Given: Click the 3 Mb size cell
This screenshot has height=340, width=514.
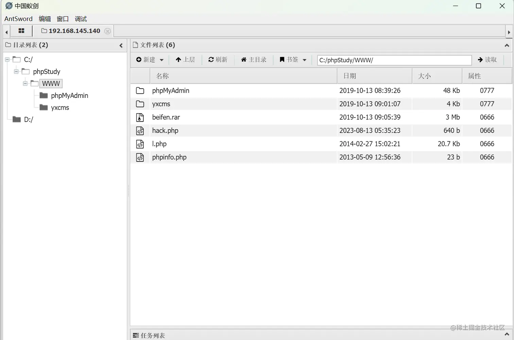Looking at the screenshot, I should pos(453,117).
